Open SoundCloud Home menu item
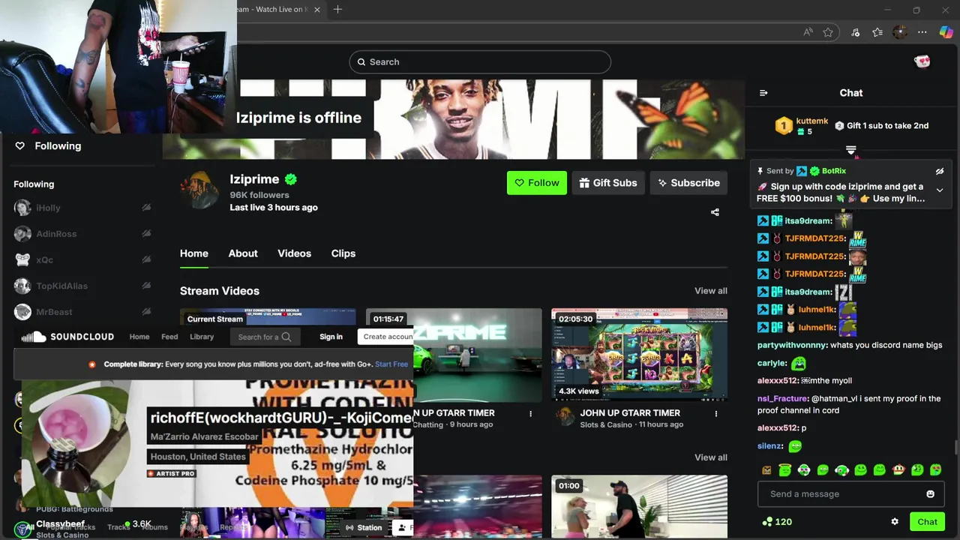 (x=139, y=337)
